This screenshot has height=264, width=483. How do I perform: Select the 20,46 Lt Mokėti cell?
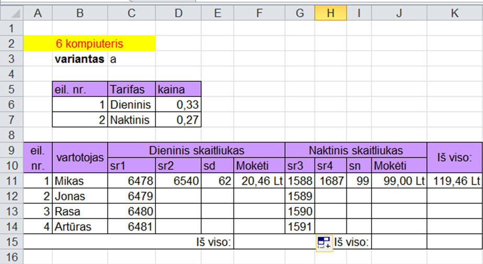260,181
